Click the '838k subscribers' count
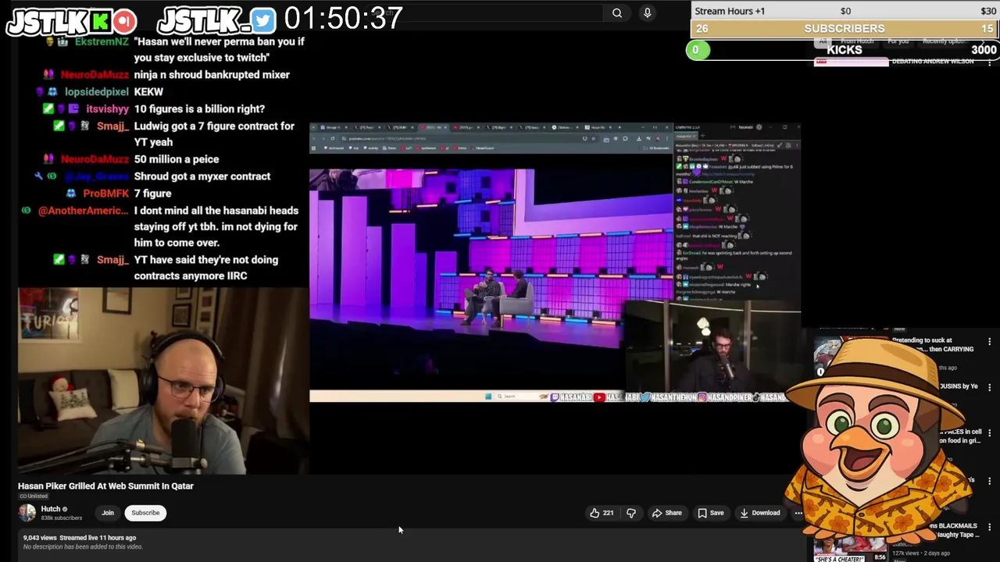1000x562 pixels. pyautogui.click(x=62, y=518)
